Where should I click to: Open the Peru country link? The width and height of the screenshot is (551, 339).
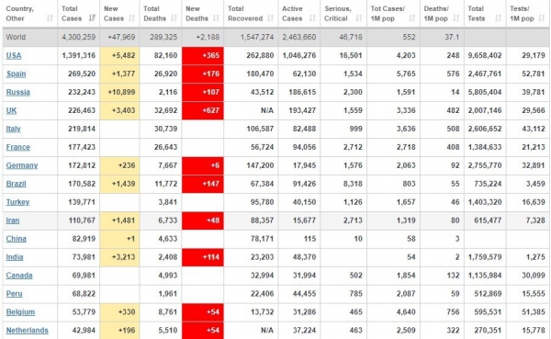14,294
